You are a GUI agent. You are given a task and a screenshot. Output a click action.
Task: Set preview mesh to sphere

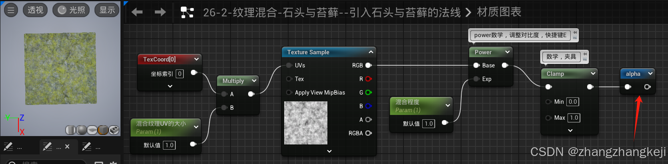[81, 130]
